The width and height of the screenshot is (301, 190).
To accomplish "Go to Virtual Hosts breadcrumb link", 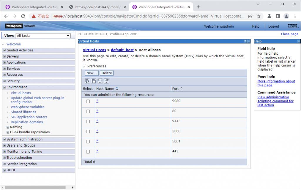I will [x=94, y=50].
